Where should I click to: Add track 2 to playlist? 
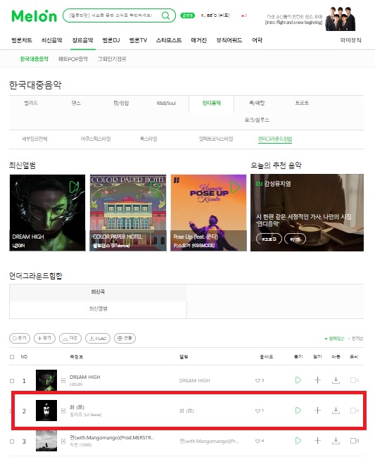317,411
